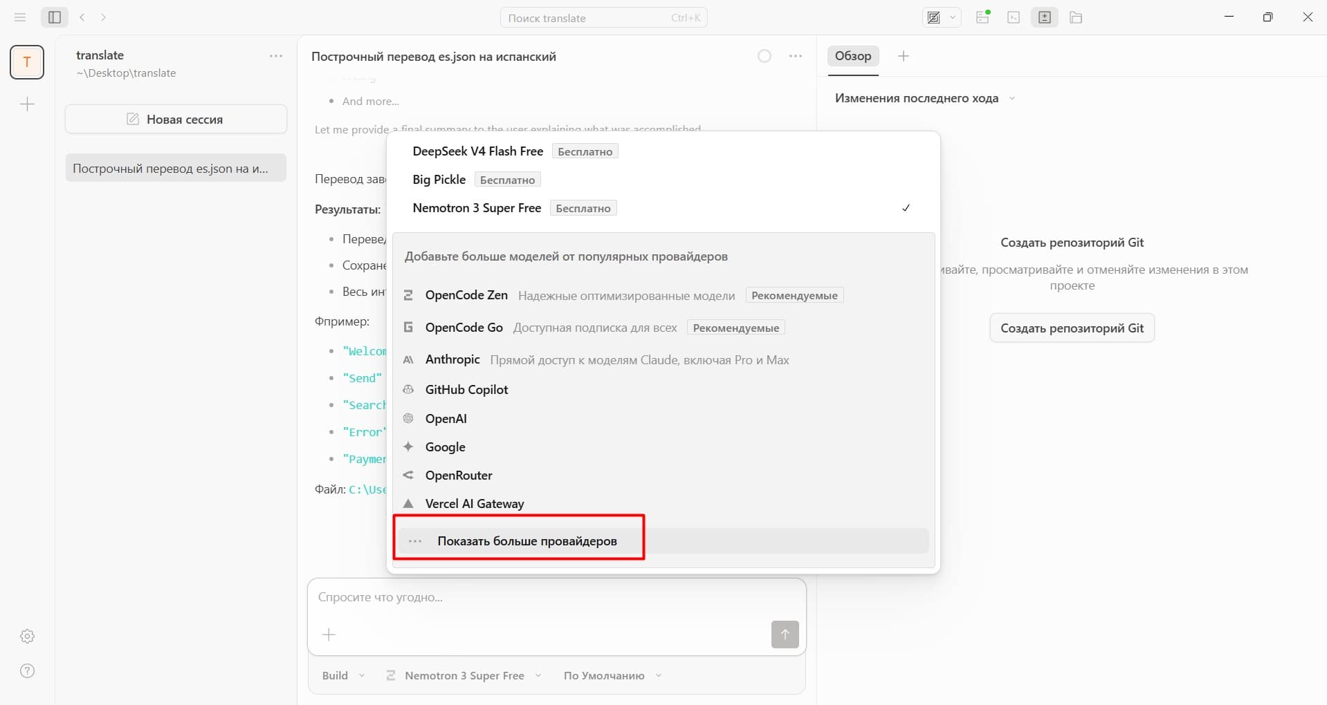The image size is (1327, 705).
Task: Open the hamburger menu icon
Action: click(x=20, y=17)
